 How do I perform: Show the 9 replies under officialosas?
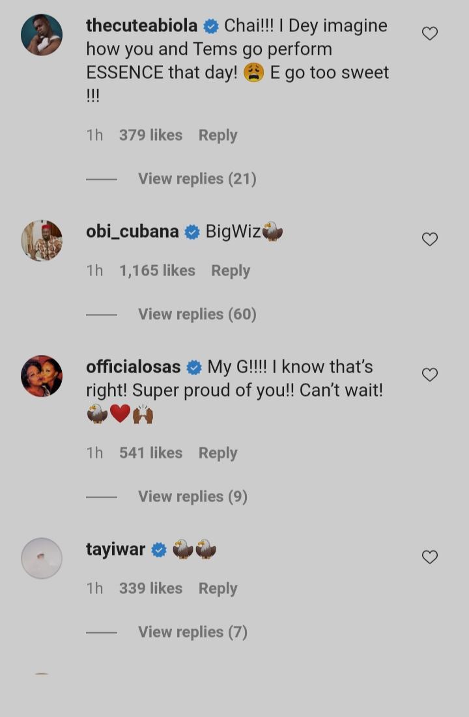(192, 496)
